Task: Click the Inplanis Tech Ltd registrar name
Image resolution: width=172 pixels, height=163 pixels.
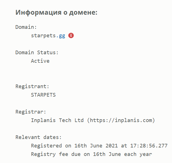Action: [x=57, y=120]
